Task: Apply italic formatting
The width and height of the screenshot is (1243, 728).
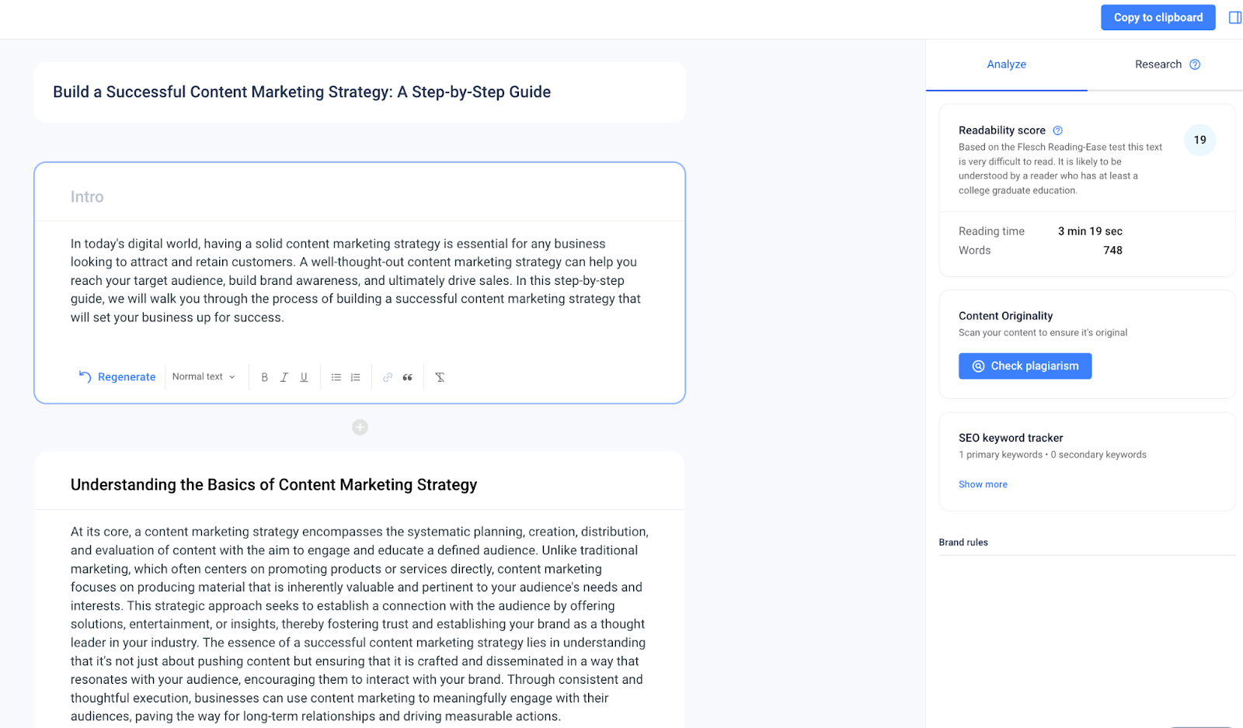Action: (x=284, y=376)
